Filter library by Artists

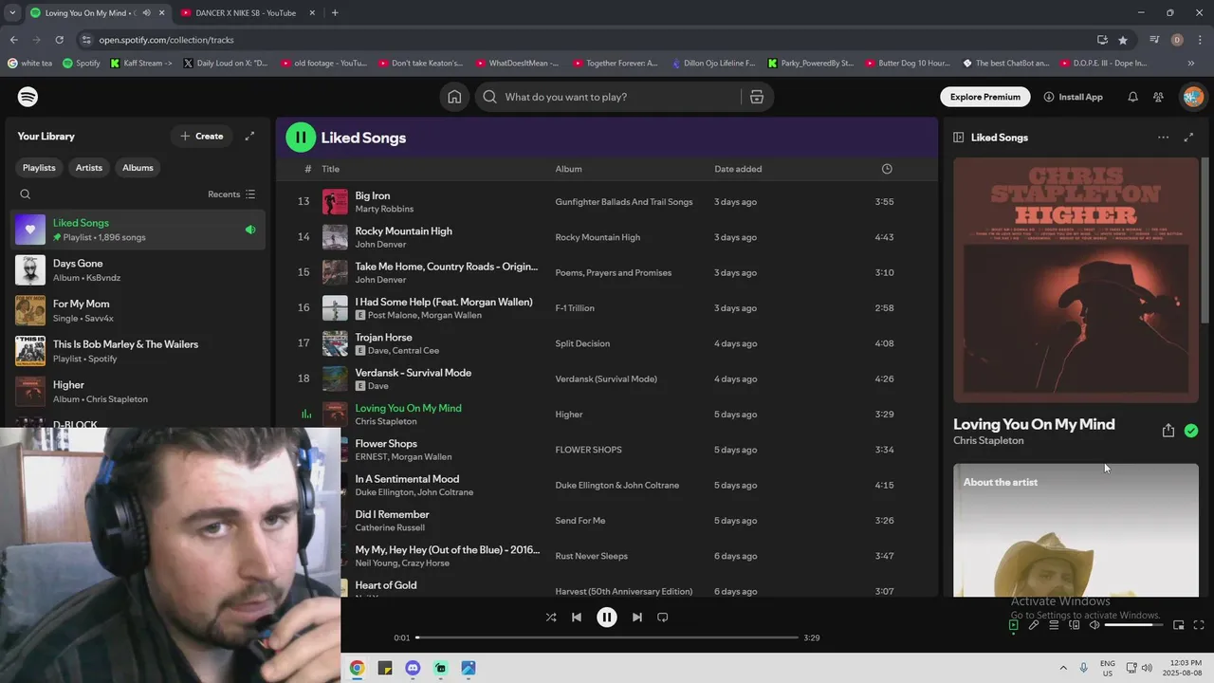(89, 168)
